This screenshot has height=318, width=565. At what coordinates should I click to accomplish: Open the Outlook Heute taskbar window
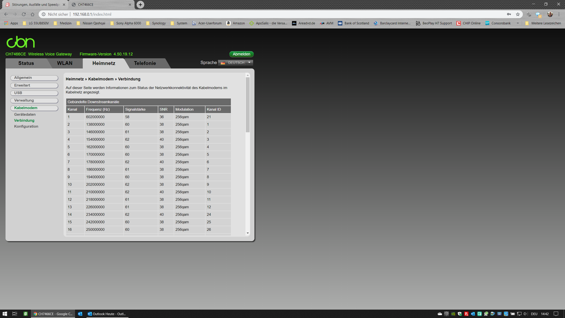pos(107,313)
